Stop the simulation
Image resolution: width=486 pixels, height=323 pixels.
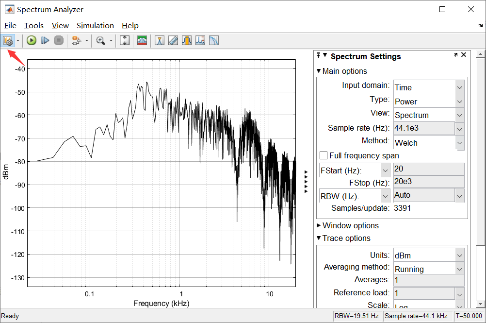[x=59, y=40]
